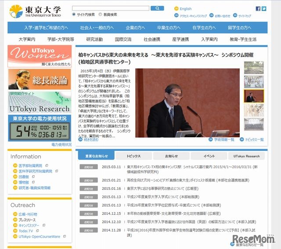Open the 2015.03.11 shuttle bus notice
Viewport: 281px width, 249px height.
pos(192,169)
